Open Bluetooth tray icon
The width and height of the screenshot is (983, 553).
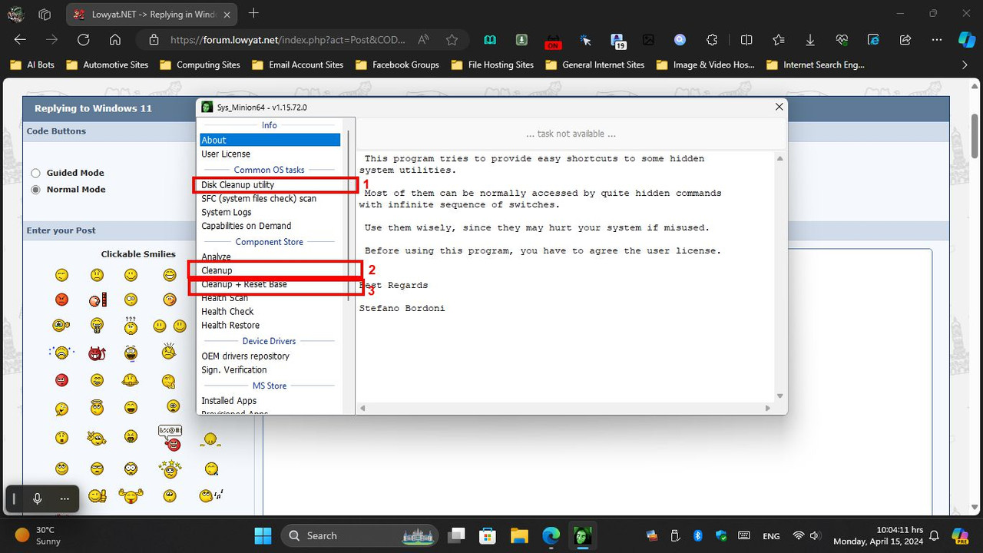[698, 535]
